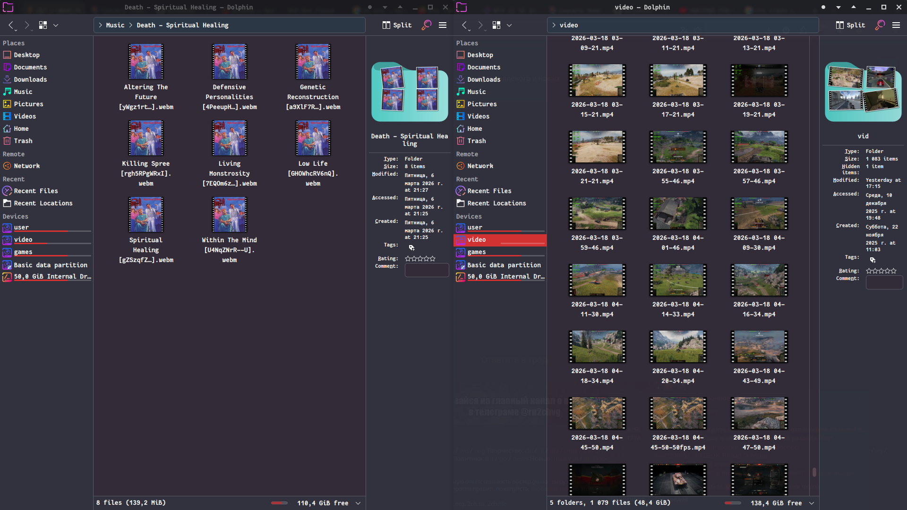
Task: Select games device in the right sidebar
Action: (477, 252)
